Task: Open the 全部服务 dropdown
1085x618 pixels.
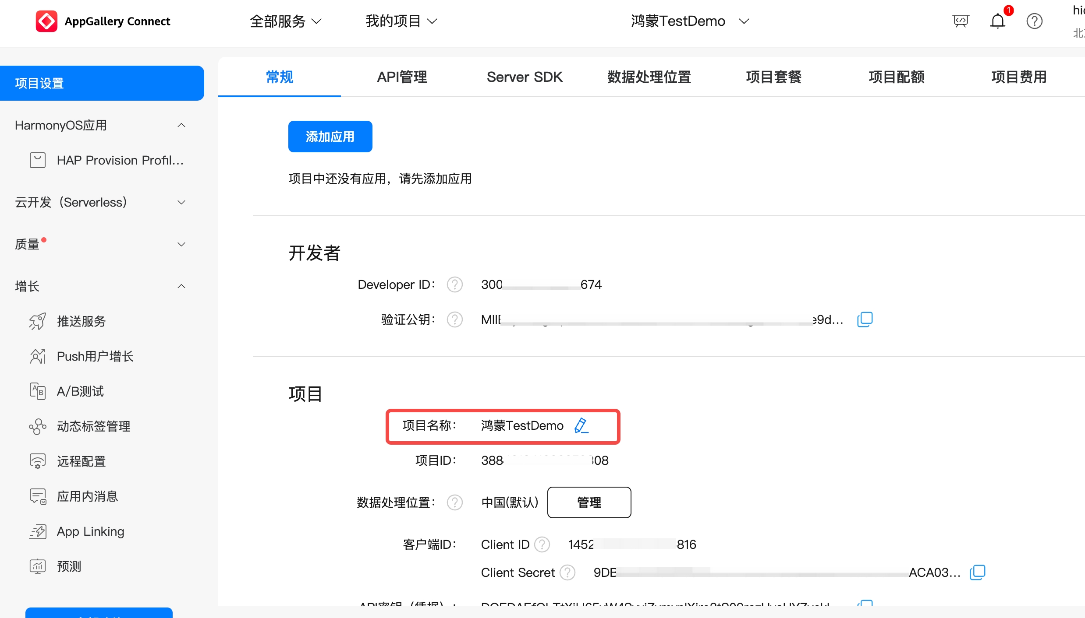Action: pos(286,21)
